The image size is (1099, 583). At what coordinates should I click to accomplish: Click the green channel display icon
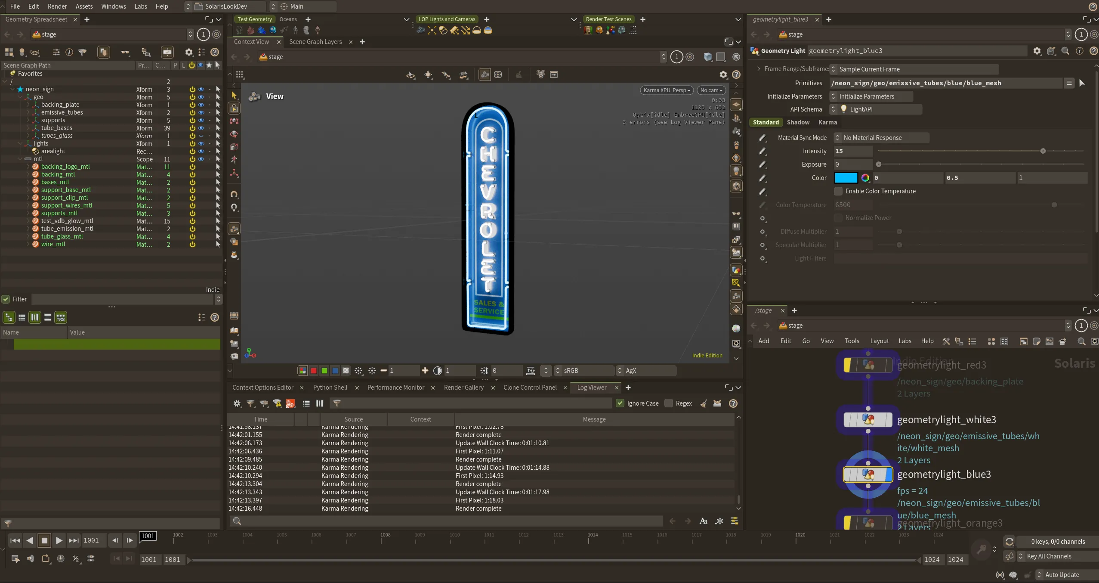pos(324,371)
